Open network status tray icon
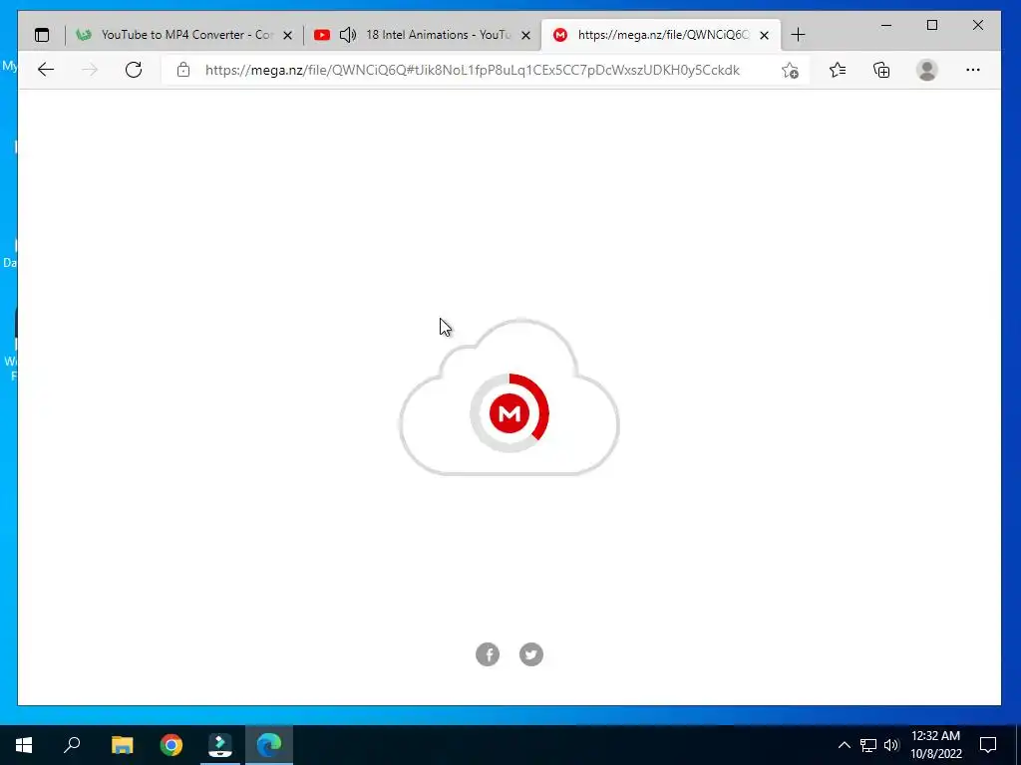1021x765 pixels. click(868, 745)
